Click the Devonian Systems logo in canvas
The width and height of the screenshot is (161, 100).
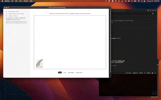[x=39, y=63]
